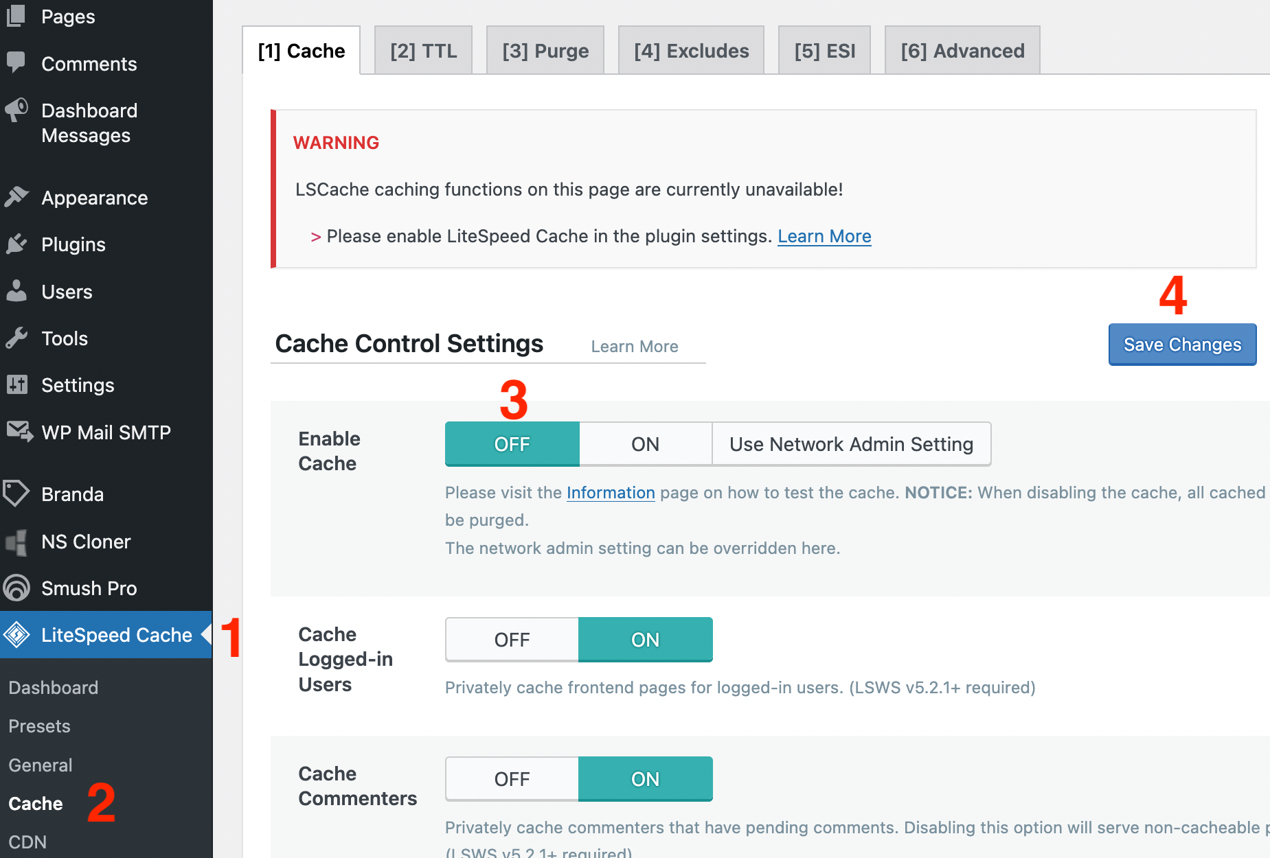1270x858 pixels.
Task: Click the LiteSpeed Cache diamond icon
Action: [x=16, y=635]
